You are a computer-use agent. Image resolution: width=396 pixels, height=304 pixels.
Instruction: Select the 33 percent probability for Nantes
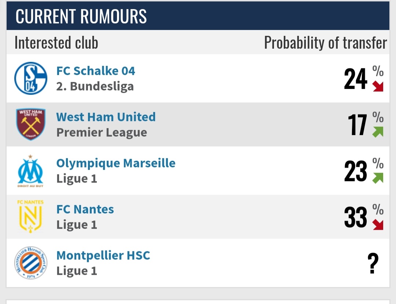click(356, 217)
